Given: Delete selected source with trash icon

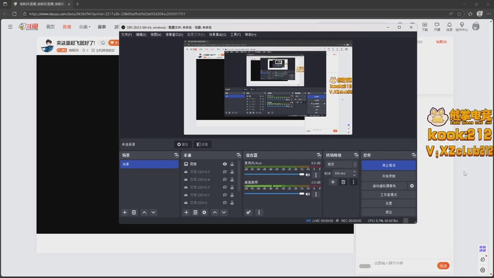Looking at the screenshot, I should coord(195,213).
